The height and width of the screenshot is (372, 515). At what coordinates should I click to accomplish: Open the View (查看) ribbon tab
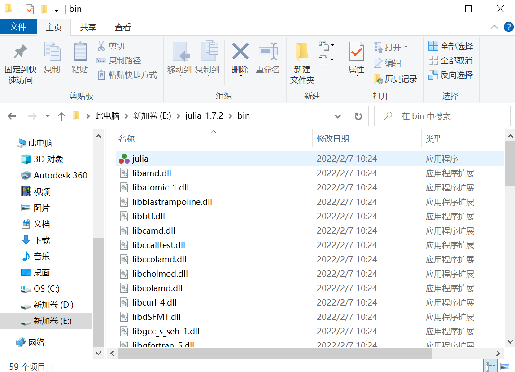tap(122, 27)
